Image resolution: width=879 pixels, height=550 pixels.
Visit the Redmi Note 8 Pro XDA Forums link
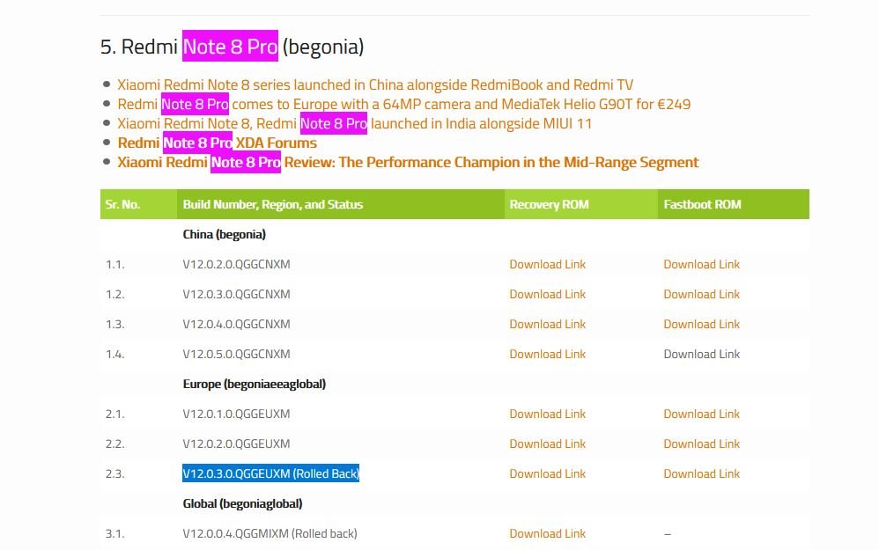point(217,143)
